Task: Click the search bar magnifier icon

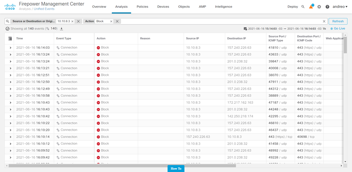Action: (7, 21)
